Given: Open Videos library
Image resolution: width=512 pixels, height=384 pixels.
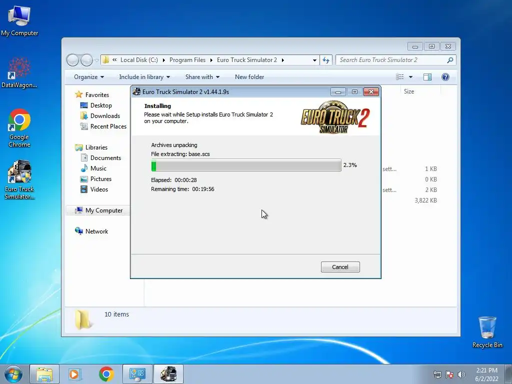Looking at the screenshot, I should (99, 189).
